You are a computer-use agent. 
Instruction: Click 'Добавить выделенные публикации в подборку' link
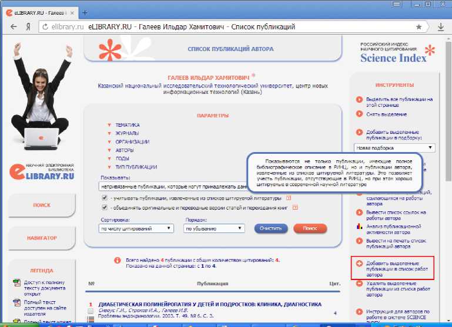coord(394,135)
